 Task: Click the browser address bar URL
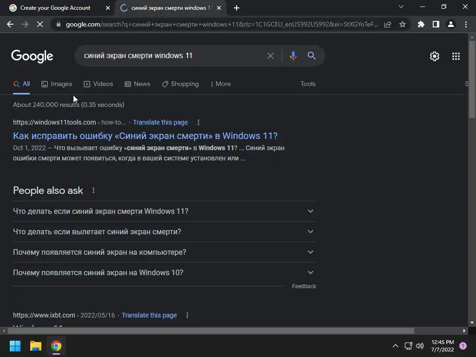222,24
